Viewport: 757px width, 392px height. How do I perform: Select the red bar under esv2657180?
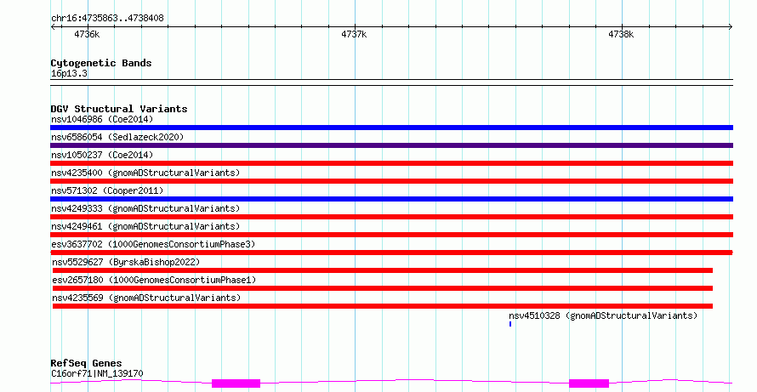coord(383,289)
